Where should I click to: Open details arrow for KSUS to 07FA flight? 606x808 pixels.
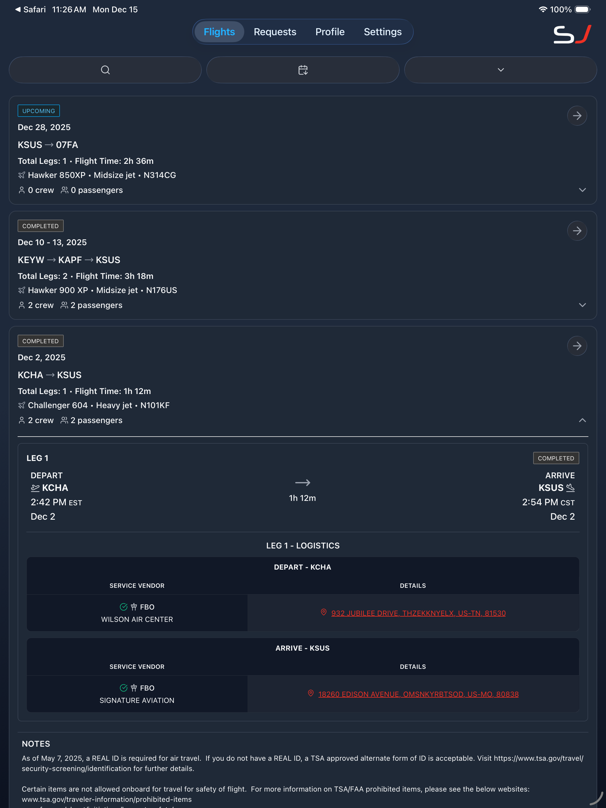(577, 116)
